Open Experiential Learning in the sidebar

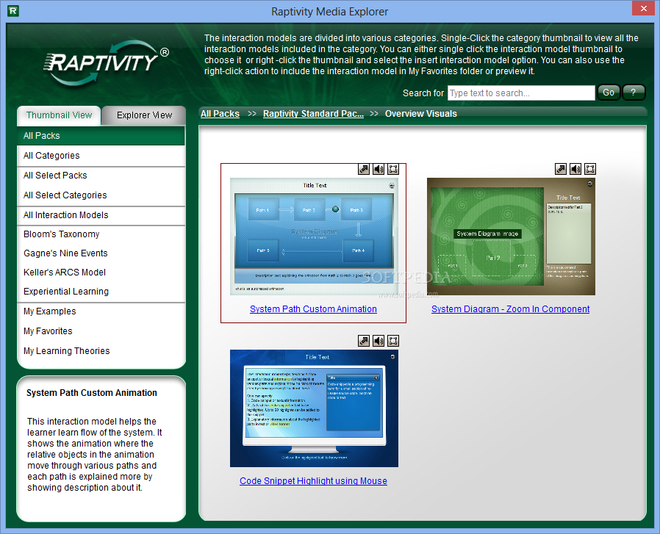tap(101, 292)
